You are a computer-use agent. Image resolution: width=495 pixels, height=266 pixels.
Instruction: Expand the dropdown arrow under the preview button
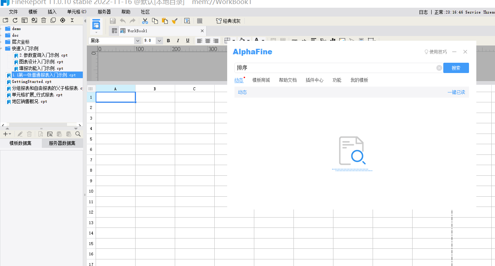click(96, 33)
